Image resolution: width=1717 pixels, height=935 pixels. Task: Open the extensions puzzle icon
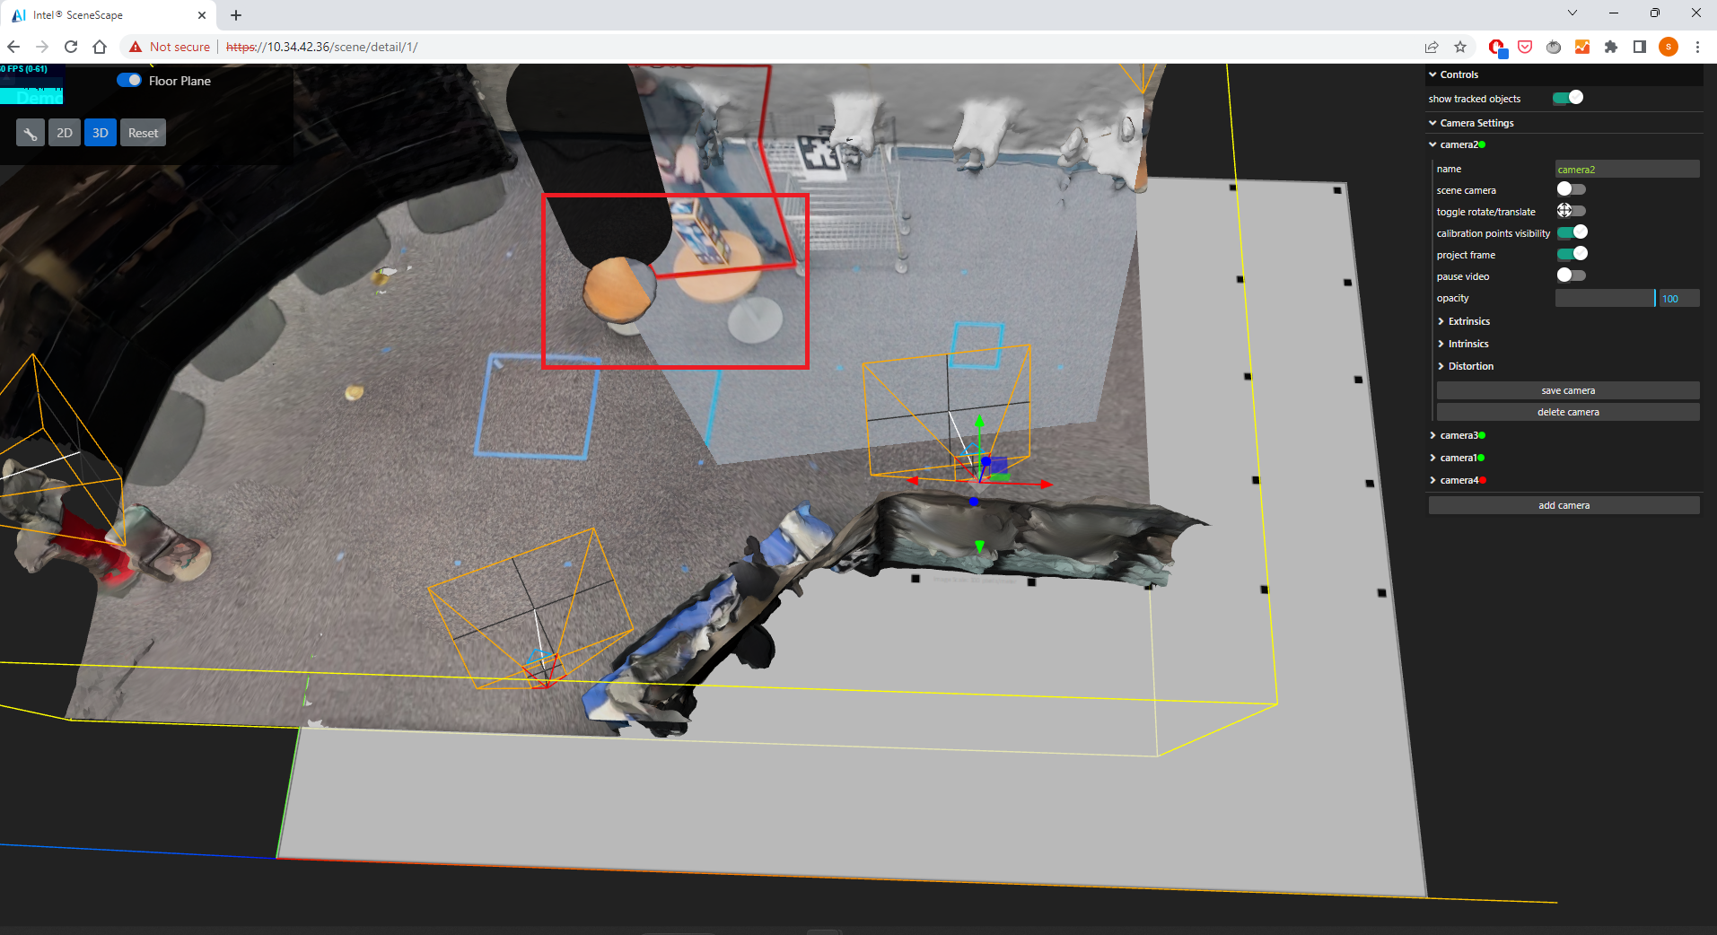(1610, 47)
